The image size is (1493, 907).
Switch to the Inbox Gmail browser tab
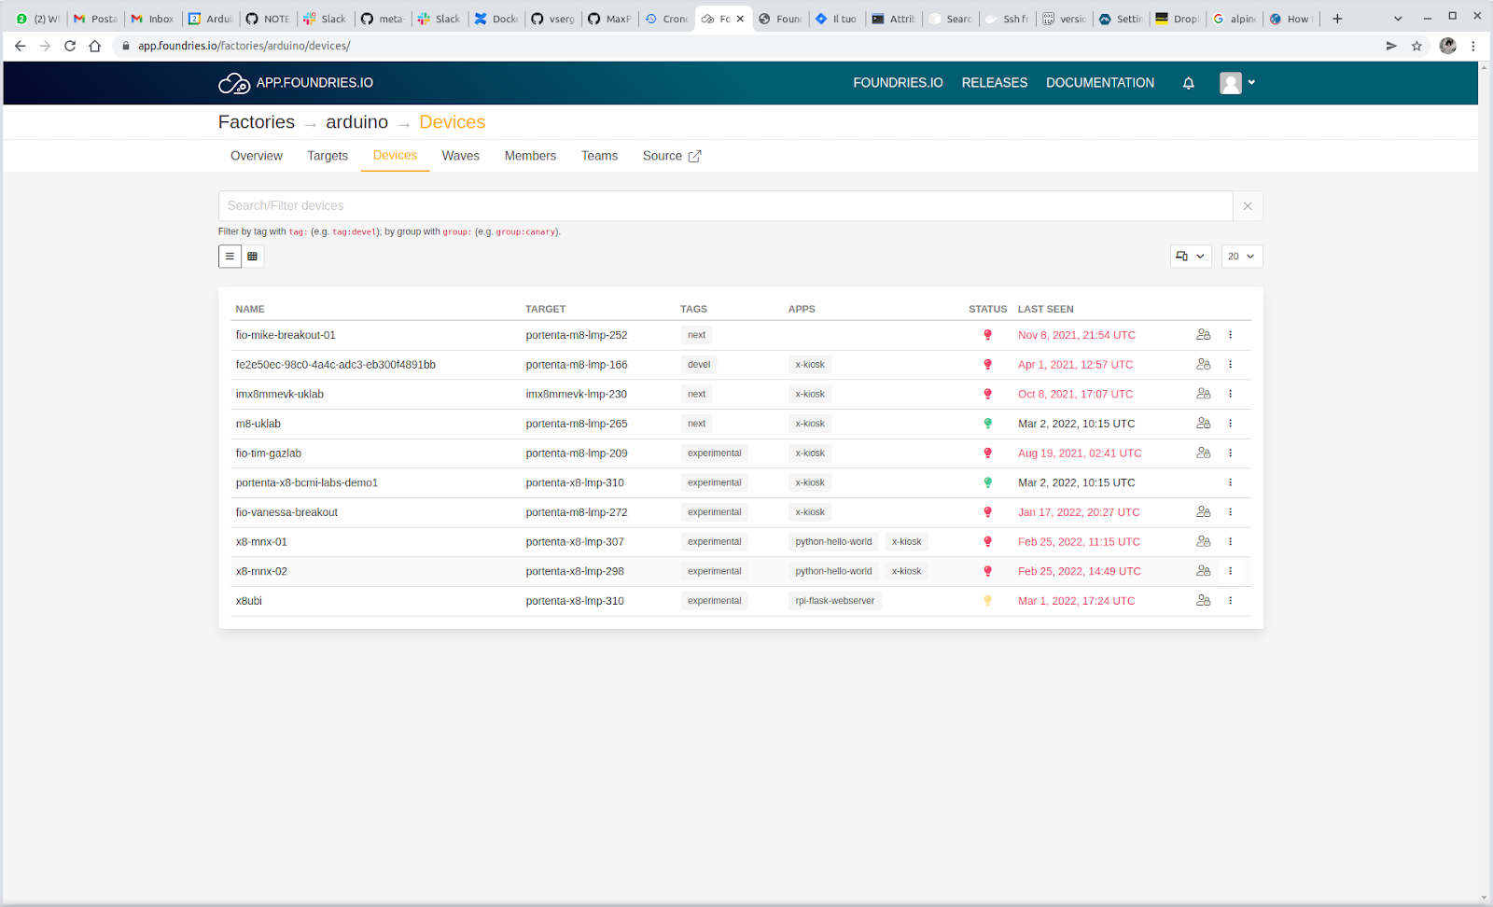point(153,19)
